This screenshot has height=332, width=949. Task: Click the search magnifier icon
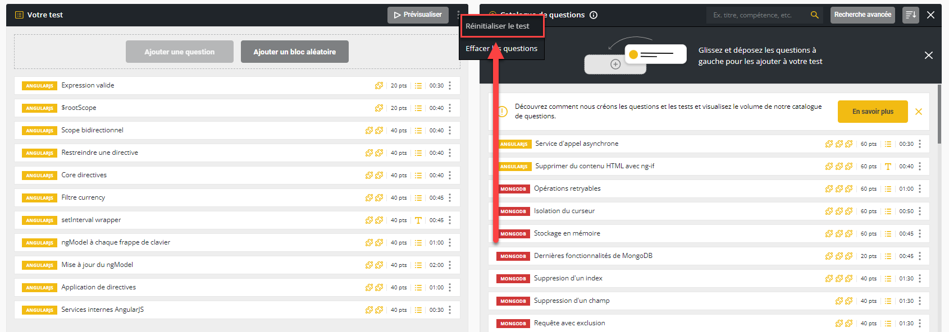[x=814, y=15]
